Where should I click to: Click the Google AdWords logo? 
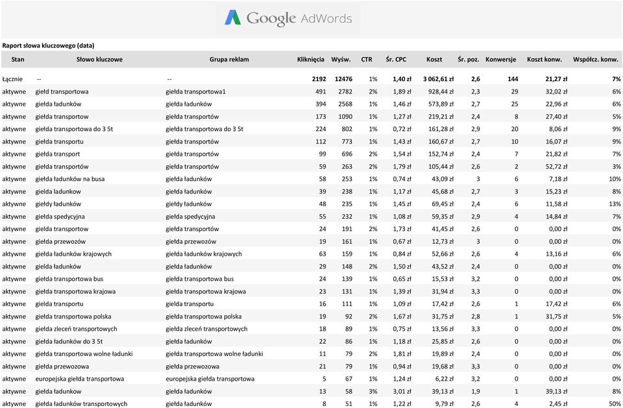tap(288, 18)
